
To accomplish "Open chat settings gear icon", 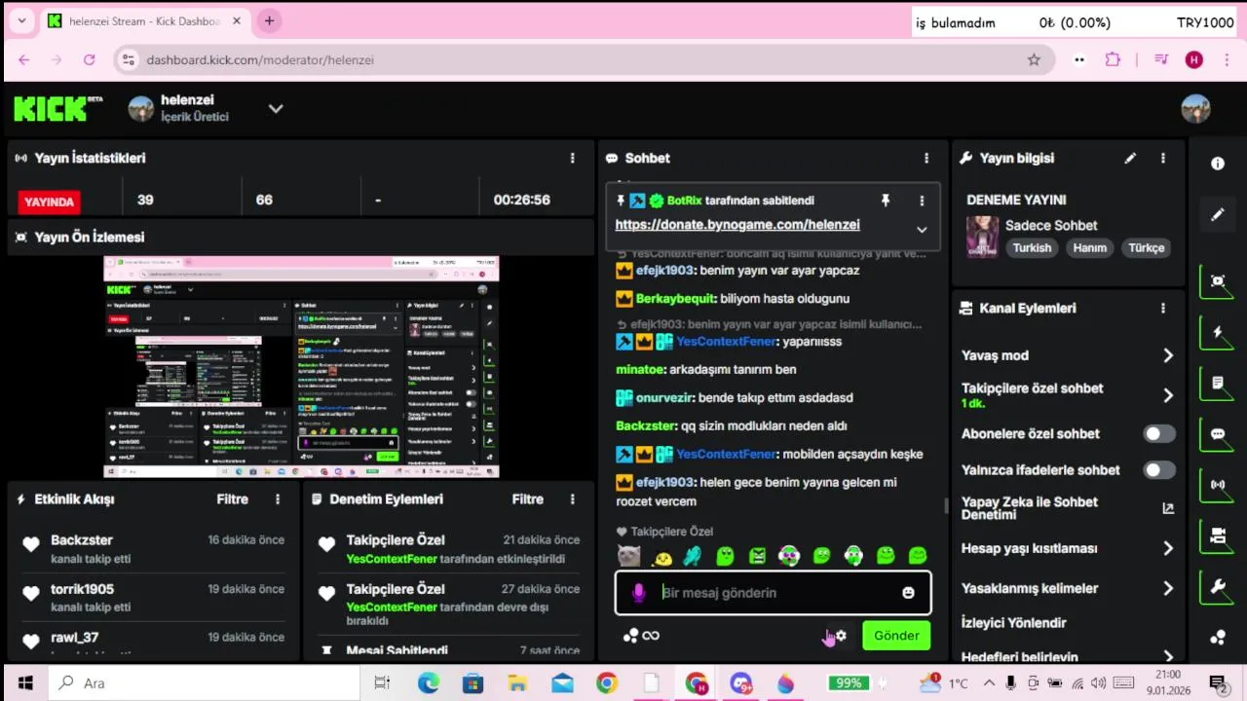I will [x=841, y=636].
